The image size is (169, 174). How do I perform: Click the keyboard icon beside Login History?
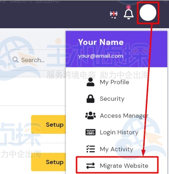tap(91, 132)
